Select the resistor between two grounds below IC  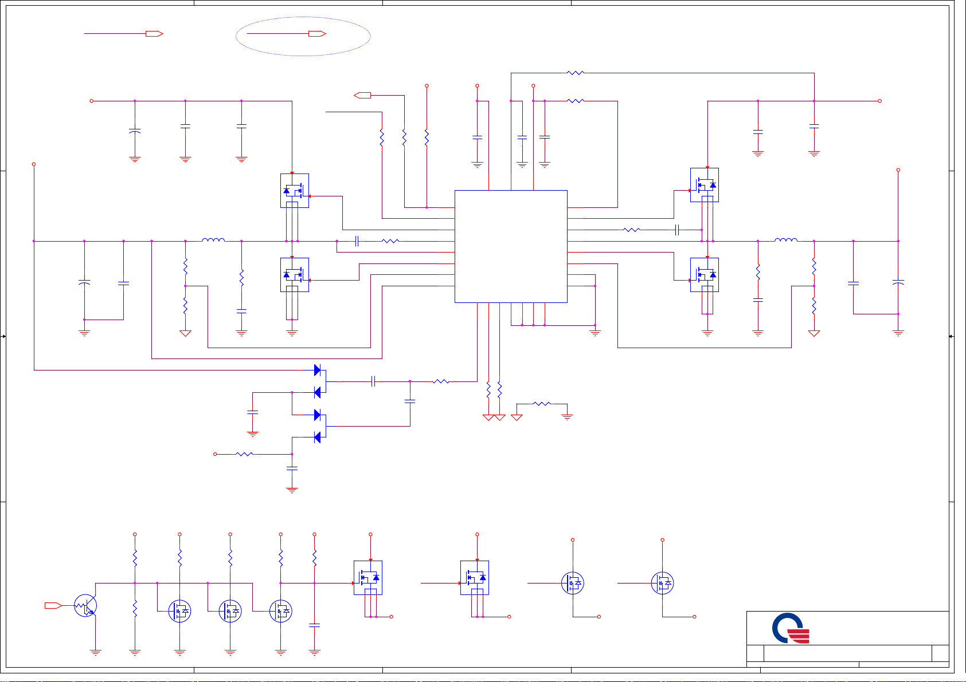pyautogui.click(x=542, y=404)
